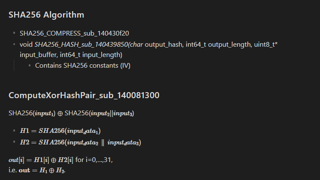
Task: Click the bullet before "void SHA256_HASH" item
Action: (x=14, y=44)
